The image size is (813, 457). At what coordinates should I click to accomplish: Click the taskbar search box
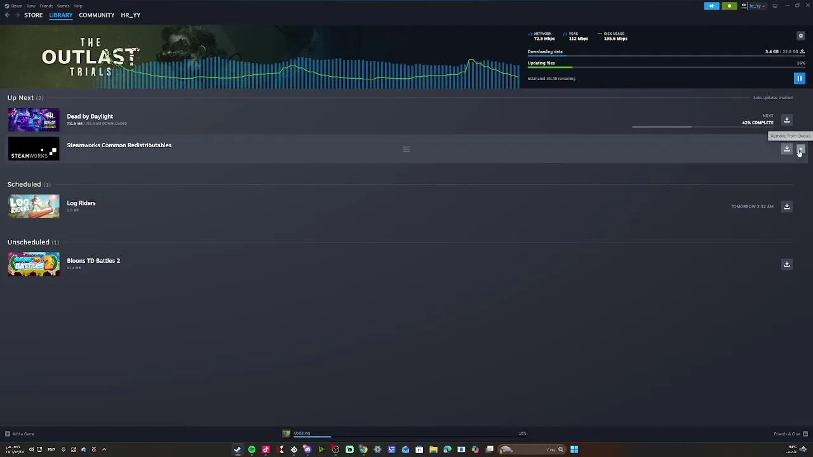coord(532,449)
